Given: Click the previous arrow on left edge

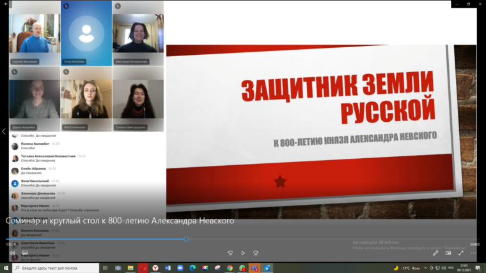Looking at the screenshot, I should [4, 131].
